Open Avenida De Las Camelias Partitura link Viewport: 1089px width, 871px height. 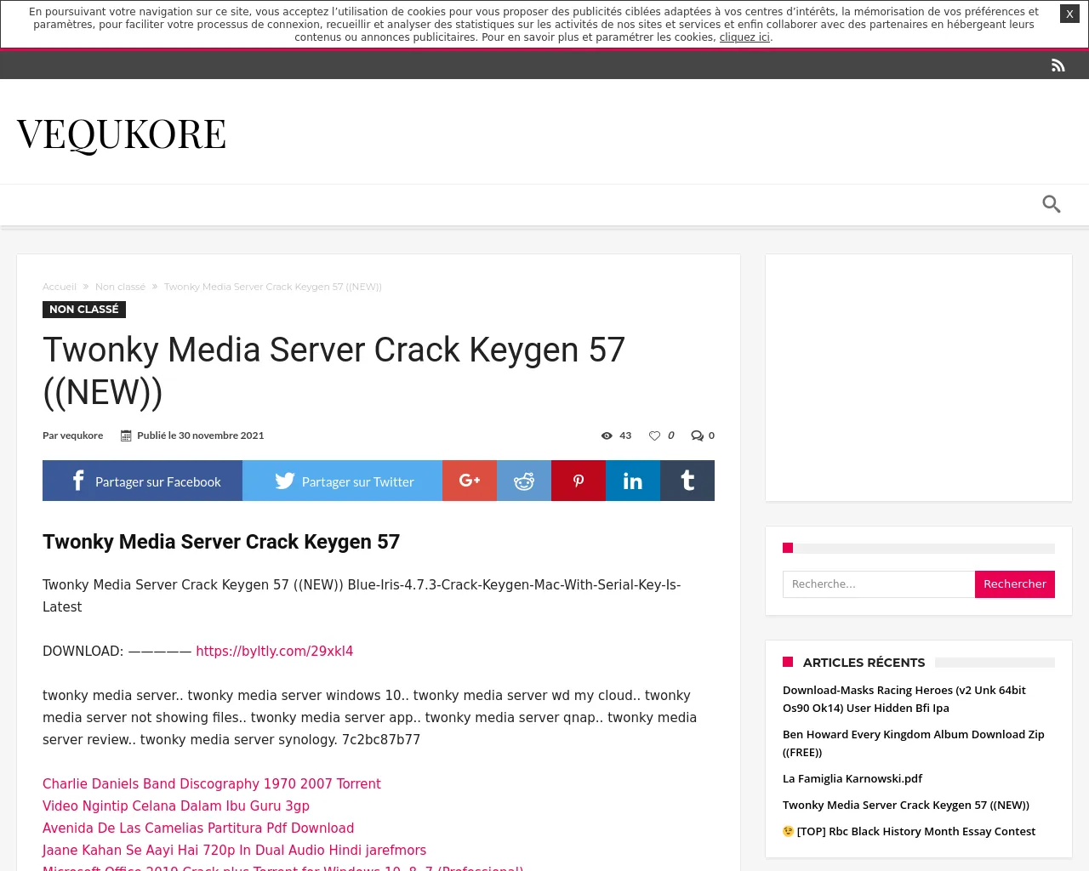[x=198, y=828]
